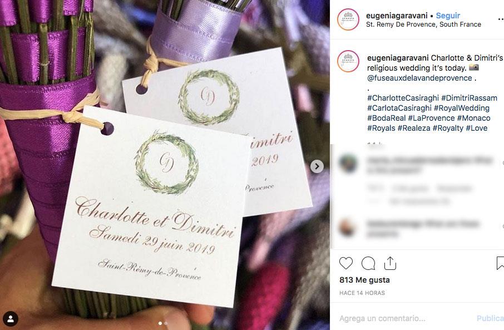The width and height of the screenshot is (504, 330).
Task: Open the #DimitriRassam hashtag
Action: (470, 98)
